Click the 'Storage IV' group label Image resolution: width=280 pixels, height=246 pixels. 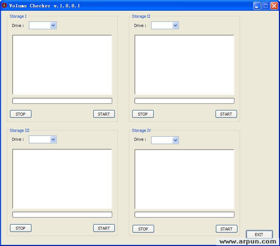click(x=141, y=130)
